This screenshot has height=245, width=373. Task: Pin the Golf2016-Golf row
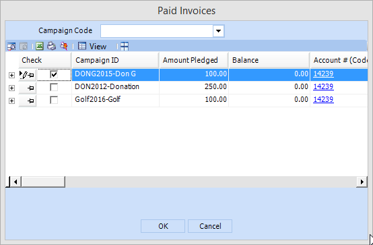coord(31,101)
